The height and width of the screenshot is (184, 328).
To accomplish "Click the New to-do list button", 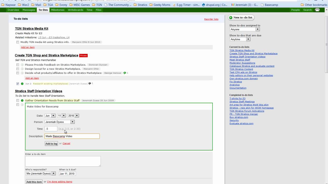I will point(241,18).
